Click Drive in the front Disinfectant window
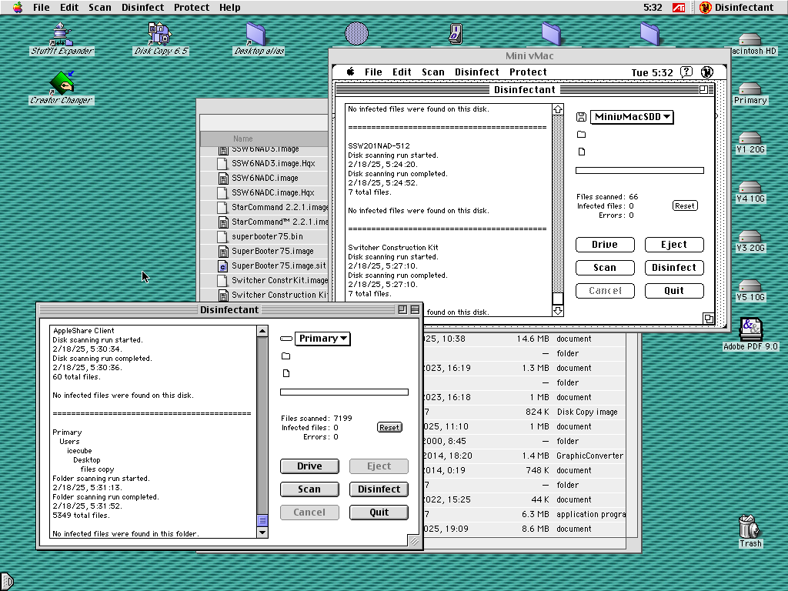This screenshot has height=591, width=788. coord(309,466)
